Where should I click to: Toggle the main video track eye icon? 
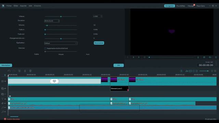tap(5, 81)
